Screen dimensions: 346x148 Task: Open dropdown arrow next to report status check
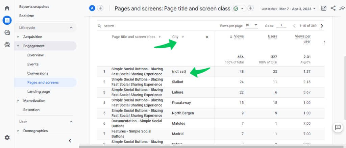[242, 8]
